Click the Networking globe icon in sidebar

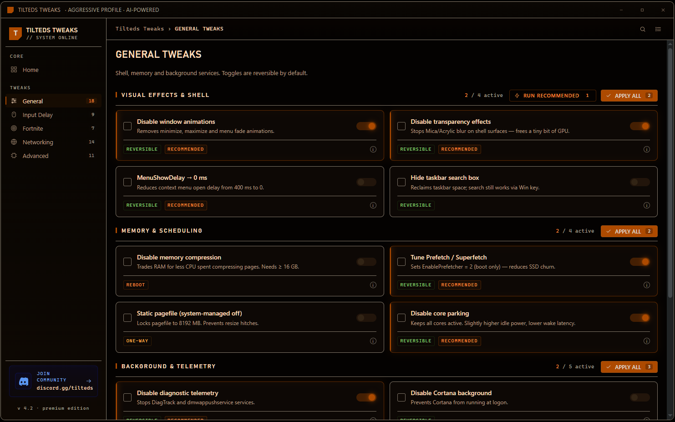[14, 142]
